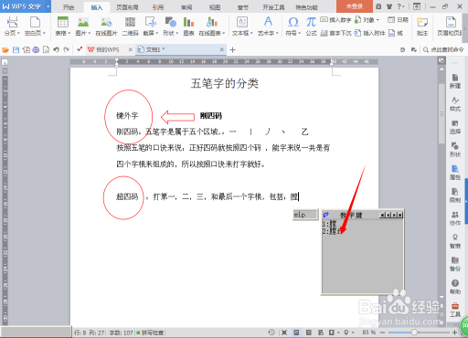Toggle 拼写检查 in the status bar
Image resolution: width=468 pixels, height=338 pixels.
click(150, 333)
